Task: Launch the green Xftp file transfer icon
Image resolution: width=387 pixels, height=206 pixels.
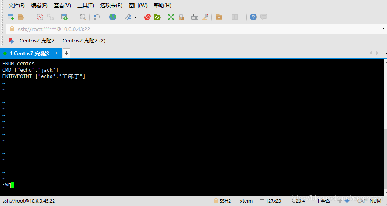Action: click(157, 17)
